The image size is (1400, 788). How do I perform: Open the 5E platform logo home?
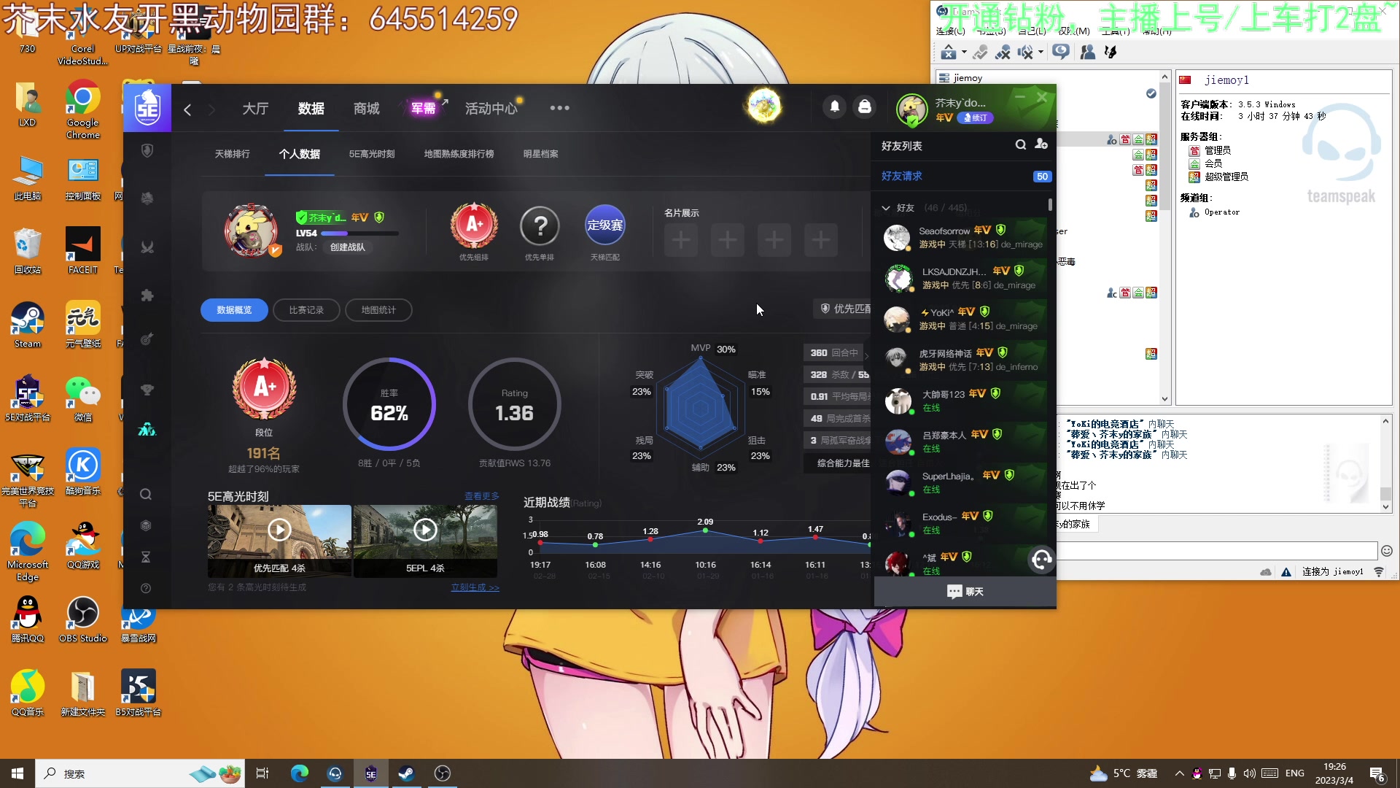tap(147, 108)
